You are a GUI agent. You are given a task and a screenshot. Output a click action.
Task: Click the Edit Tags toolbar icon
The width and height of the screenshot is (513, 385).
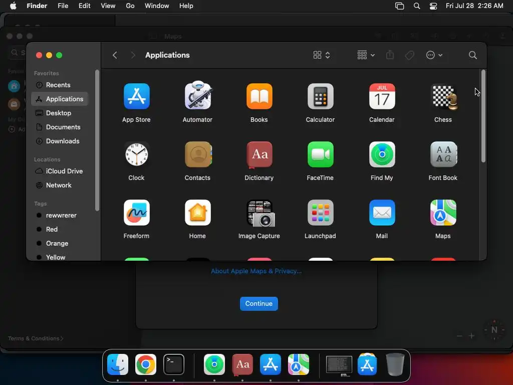coord(409,55)
